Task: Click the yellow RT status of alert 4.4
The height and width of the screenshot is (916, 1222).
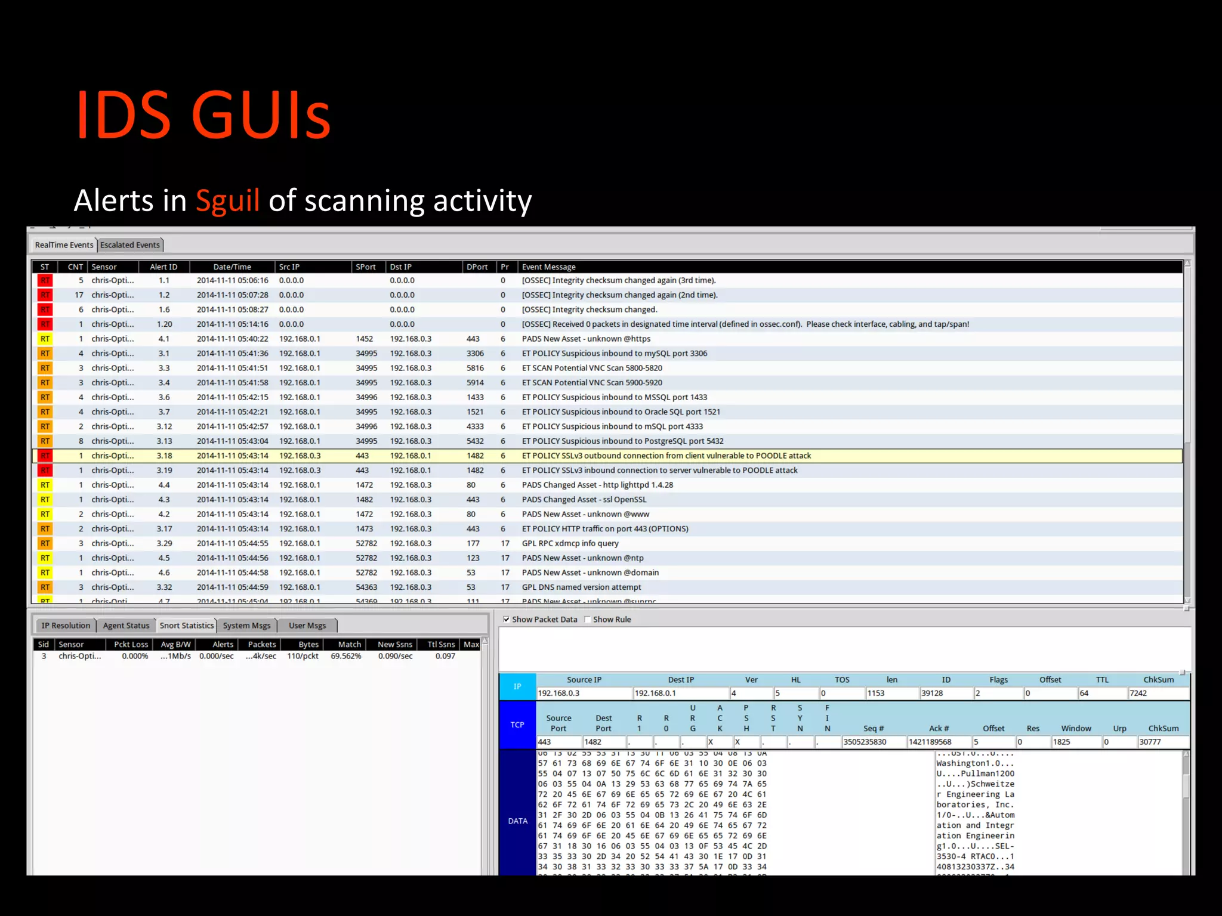Action: tap(45, 485)
